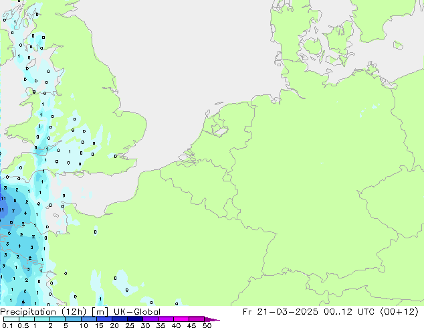
Task: Click the 0.5–1 mm legend color box
Action: pyautogui.click(x=27, y=319)
